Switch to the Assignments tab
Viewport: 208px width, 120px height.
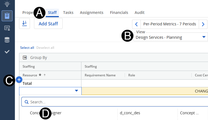pyautogui.click(x=91, y=13)
